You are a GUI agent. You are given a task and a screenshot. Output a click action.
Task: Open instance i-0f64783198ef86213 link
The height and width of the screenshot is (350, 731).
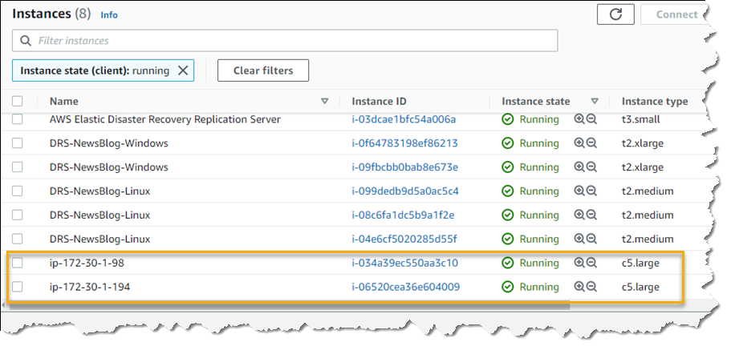tap(404, 143)
